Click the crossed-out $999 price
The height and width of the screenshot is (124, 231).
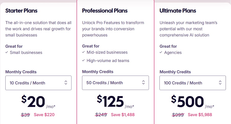(x=178, y=115)
